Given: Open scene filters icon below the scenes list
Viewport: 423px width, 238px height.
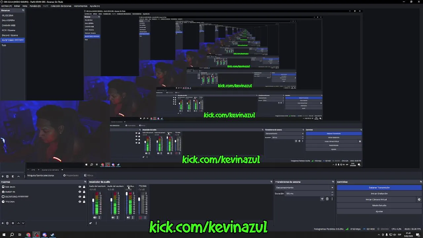Looking at the screenshot, I should tap(13, 176).
